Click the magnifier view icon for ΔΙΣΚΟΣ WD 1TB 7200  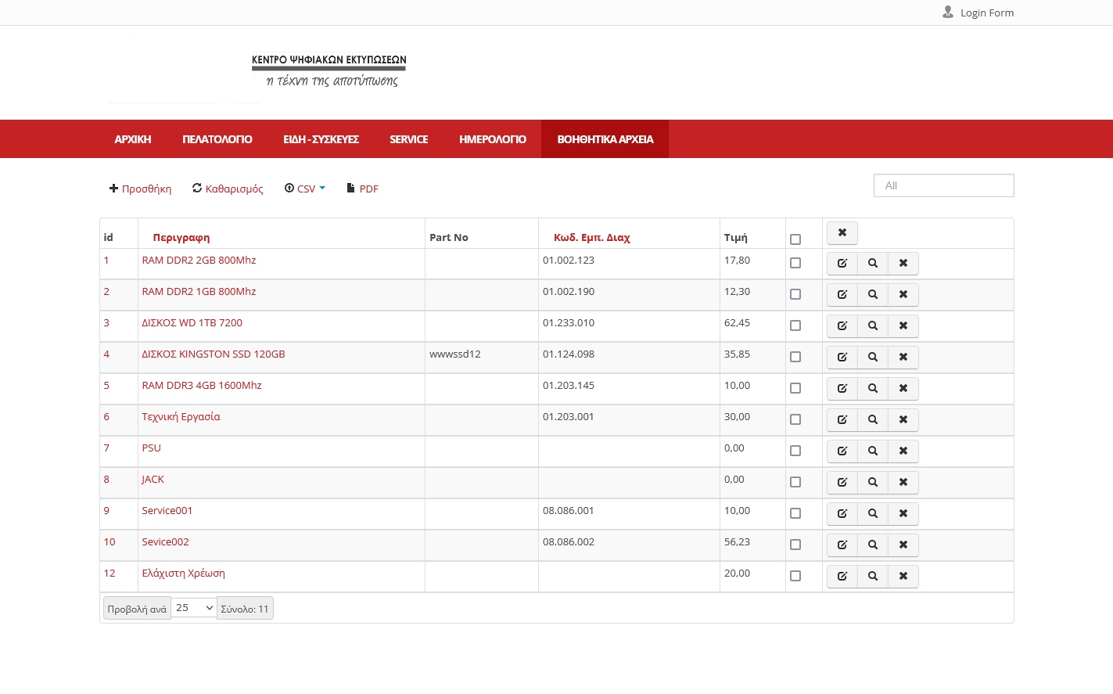pyautogui.click(x=872, y=326)
